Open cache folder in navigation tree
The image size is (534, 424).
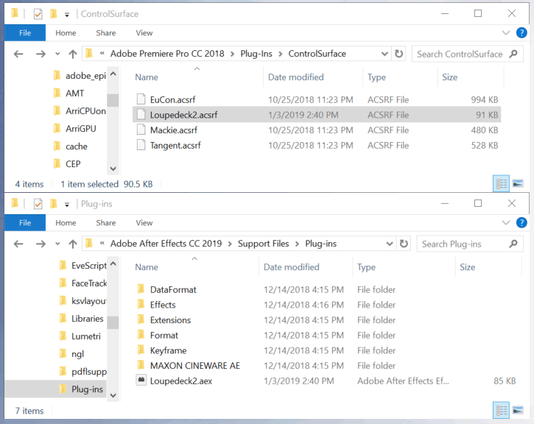71,146
